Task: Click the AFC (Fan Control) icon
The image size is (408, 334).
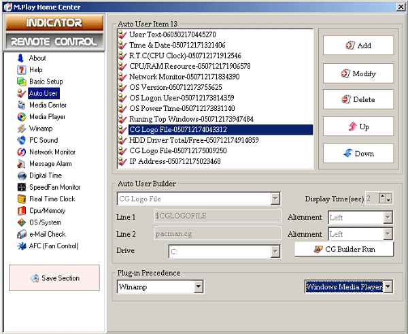Action: pyautogui.click(x=22, y=246)
